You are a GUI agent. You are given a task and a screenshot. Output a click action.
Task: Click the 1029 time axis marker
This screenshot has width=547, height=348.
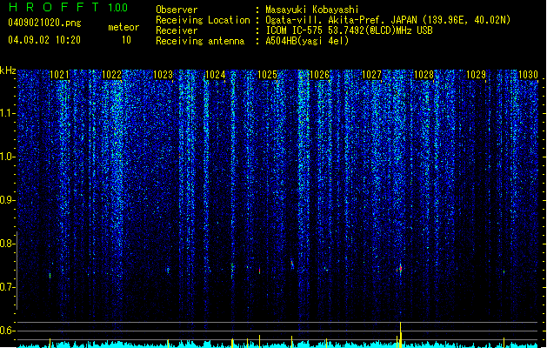click(476, 75)
